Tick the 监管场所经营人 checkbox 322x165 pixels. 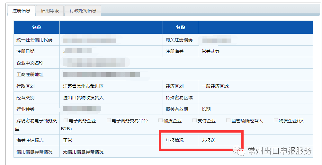coord(228,120)
